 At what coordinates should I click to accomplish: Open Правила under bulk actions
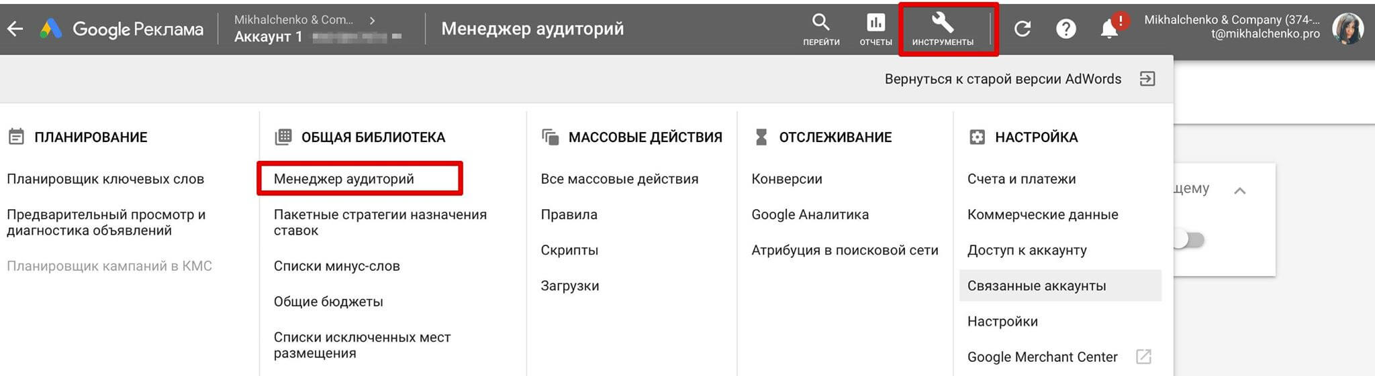tap(569, 214)
